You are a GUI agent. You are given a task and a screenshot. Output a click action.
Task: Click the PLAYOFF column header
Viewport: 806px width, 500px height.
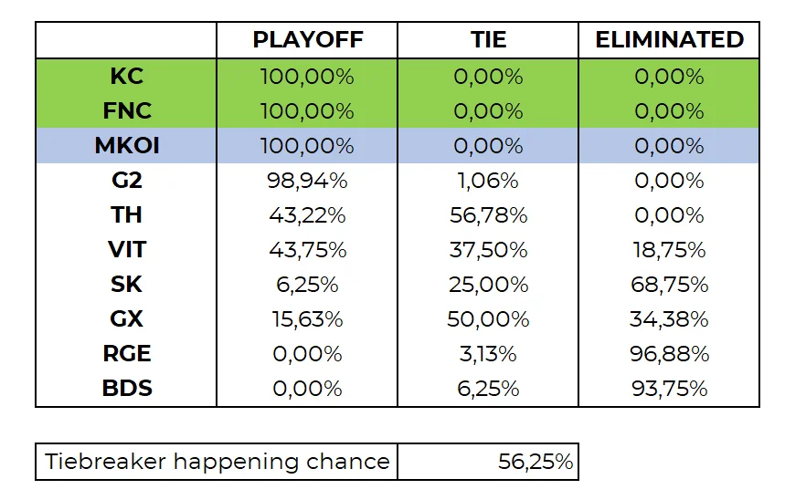pyautogui.click(x=307, y=40)
